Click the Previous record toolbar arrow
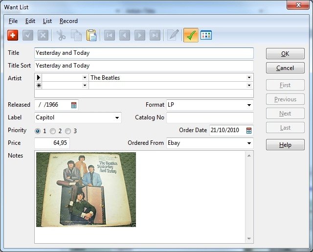The image size is (313, 252). pos(125,35)
